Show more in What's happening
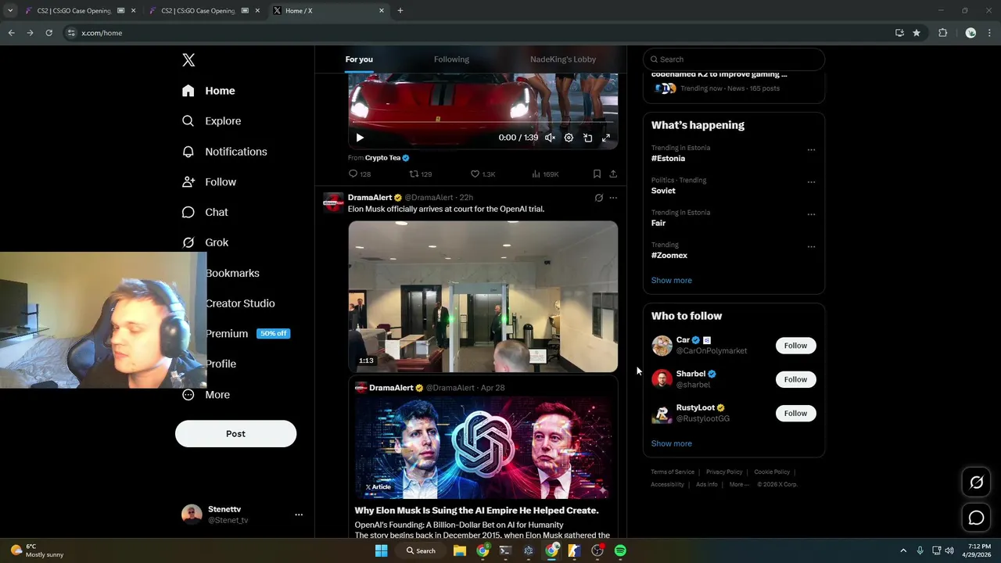This screenshot has height=563, width=1001. [671, 280]
